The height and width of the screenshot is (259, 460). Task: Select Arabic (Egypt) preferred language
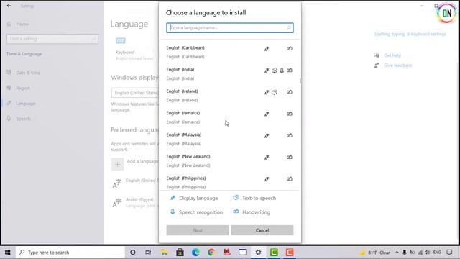pos(136,202)
